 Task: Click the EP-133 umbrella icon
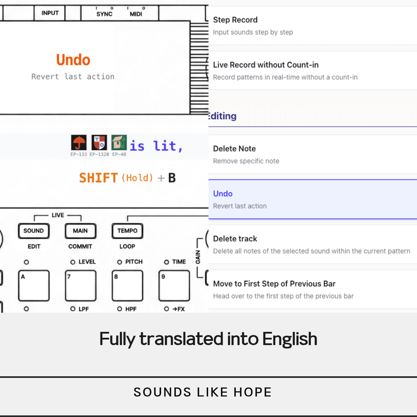click(x=79, y=143)
